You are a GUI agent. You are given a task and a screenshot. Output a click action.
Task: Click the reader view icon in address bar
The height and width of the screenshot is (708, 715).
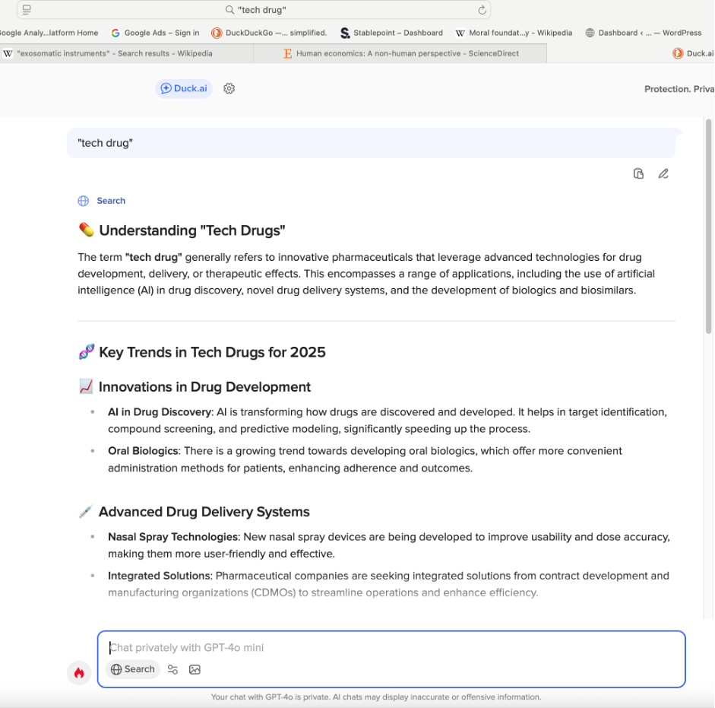27,10
